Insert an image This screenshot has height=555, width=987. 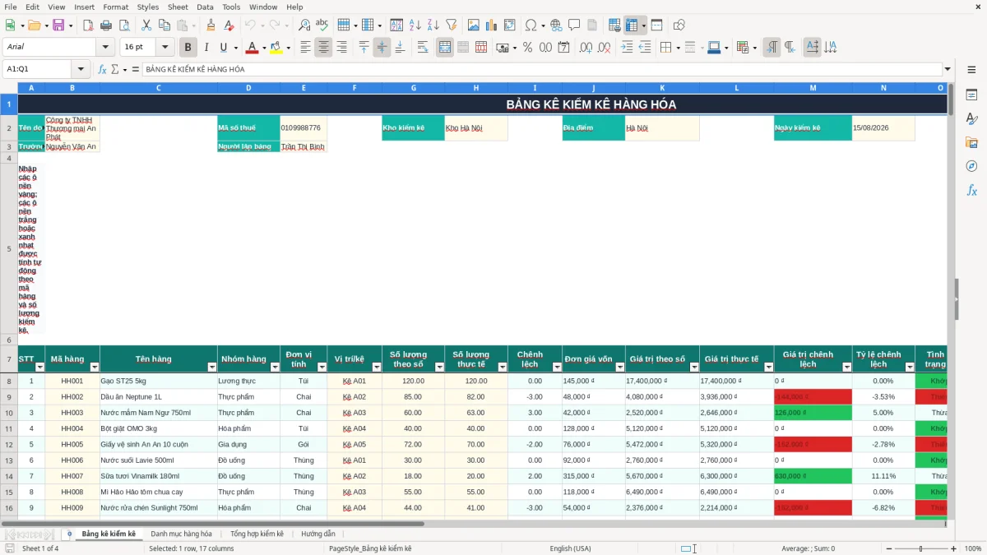(474, 25)
